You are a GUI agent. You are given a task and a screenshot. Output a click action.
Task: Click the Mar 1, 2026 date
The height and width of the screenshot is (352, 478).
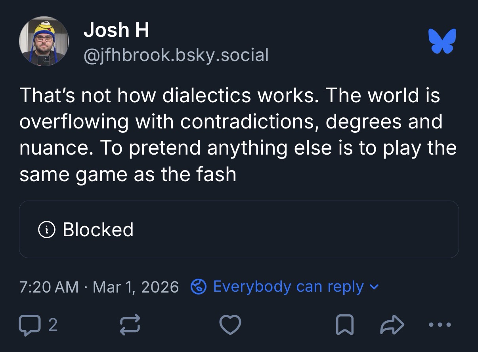(136, 287)
